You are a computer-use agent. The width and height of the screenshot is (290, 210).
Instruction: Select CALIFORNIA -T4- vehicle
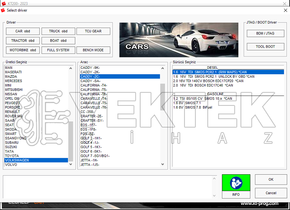pyautogui.click(x=120, y=85)
